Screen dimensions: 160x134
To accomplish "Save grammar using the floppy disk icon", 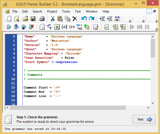I will pos(33,19).
